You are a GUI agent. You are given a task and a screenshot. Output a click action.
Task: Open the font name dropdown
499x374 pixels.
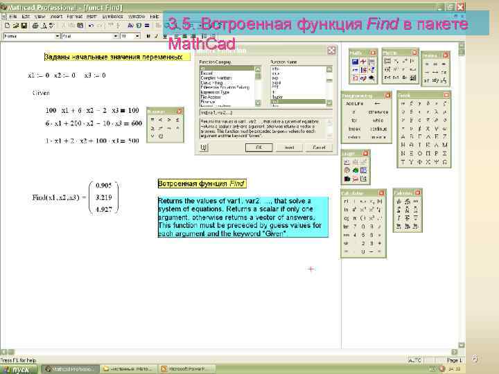click(x=116, y=36)
